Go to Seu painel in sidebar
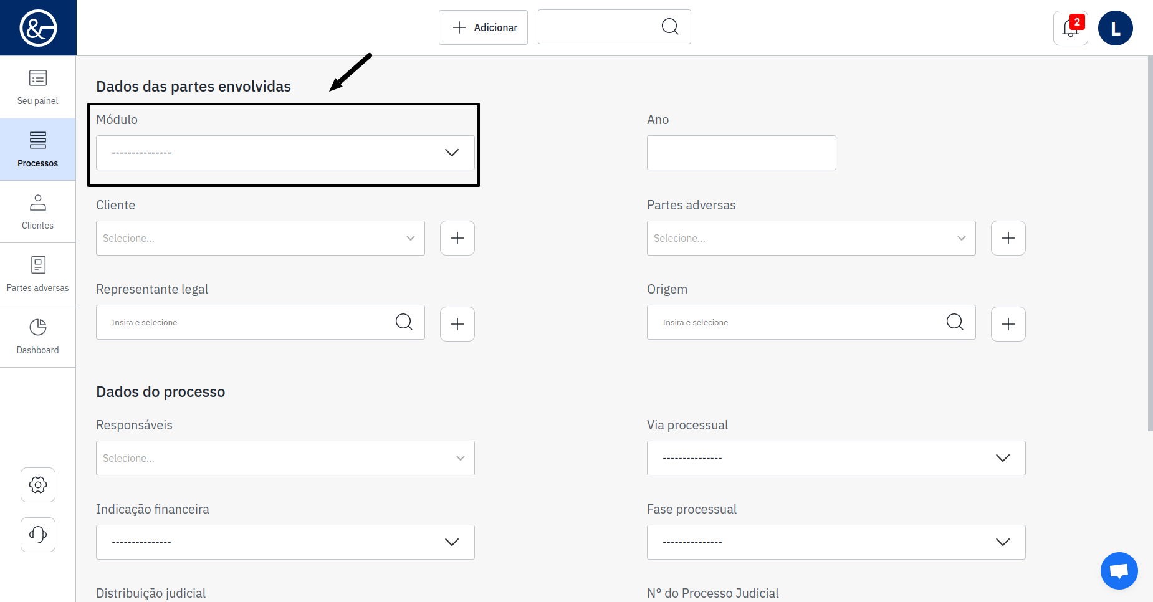 point(38,87)
